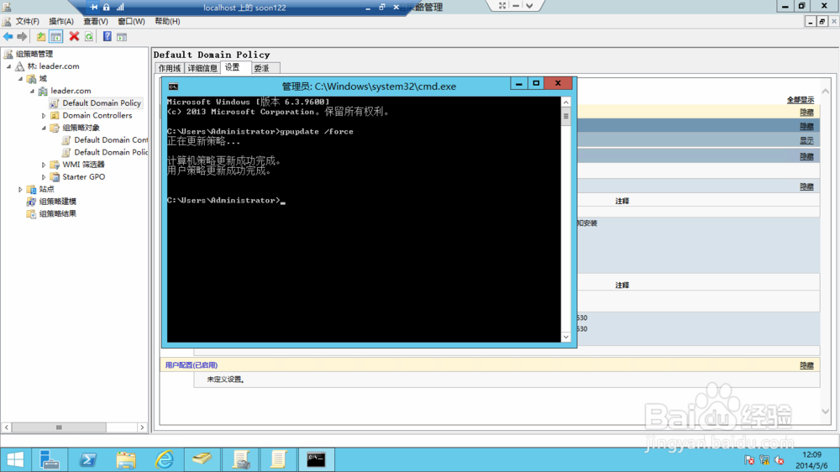Click the pin icon on remote session bar
Viewport: 840px width, 472px height.
(94, 7)
